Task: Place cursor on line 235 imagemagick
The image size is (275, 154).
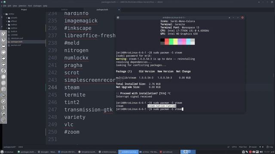Action: click(x=81, y=21)
